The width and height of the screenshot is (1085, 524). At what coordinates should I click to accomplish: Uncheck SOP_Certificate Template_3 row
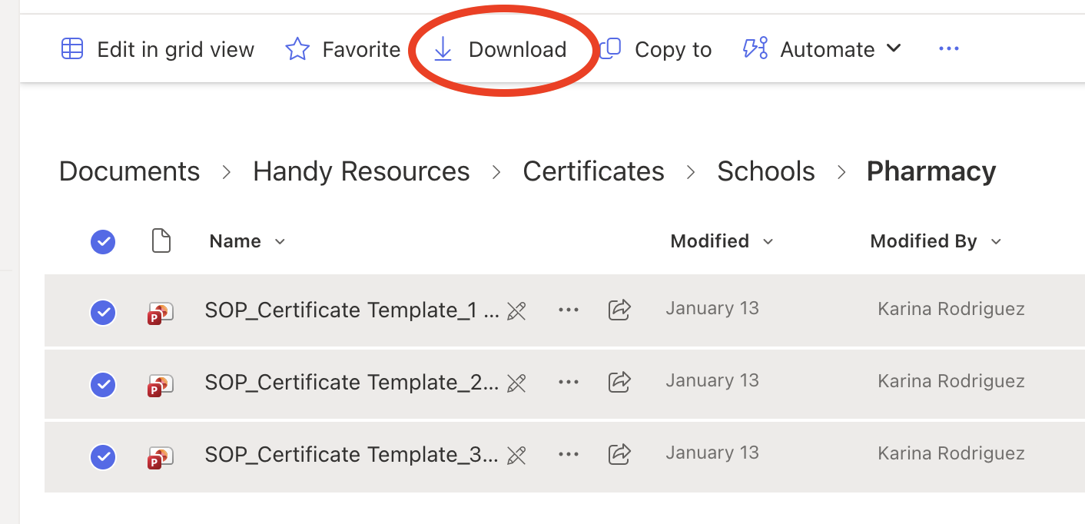[103, 456]
